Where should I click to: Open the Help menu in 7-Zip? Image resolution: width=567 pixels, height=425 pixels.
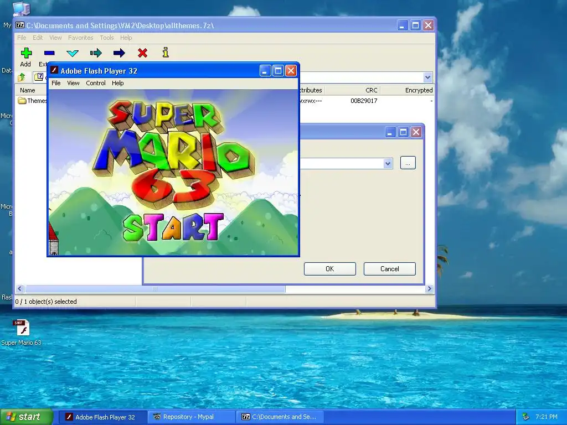tap(126, 38)
